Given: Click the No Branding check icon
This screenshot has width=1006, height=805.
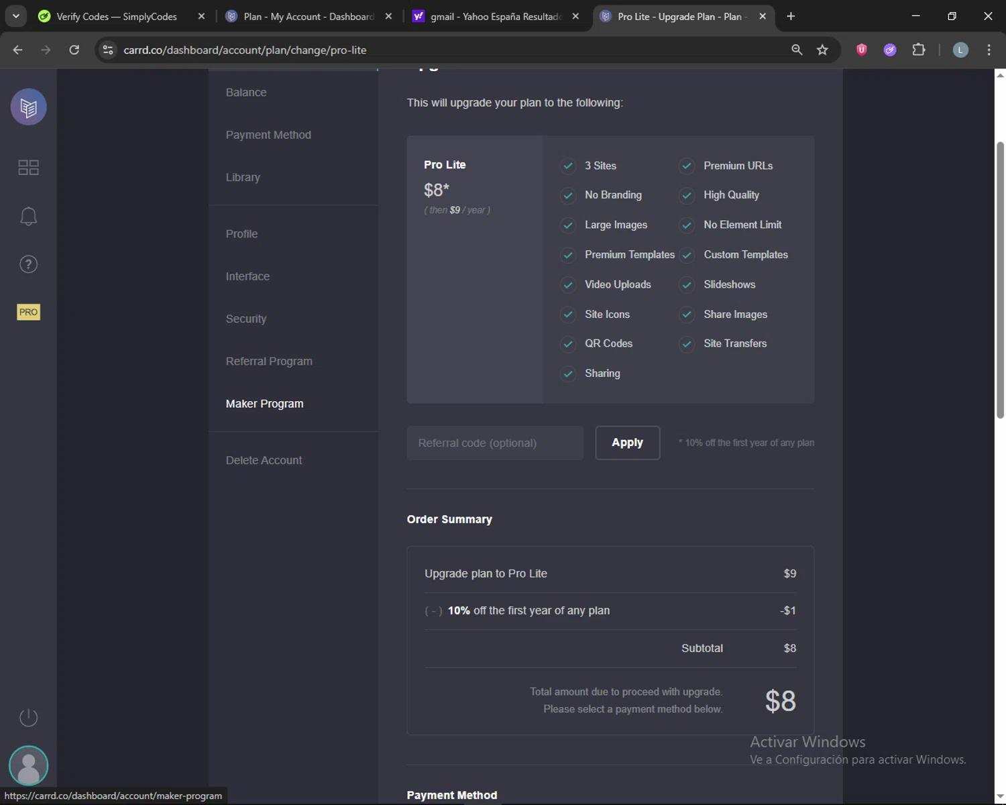Looking at the screenshot, I should pos(568,195).
